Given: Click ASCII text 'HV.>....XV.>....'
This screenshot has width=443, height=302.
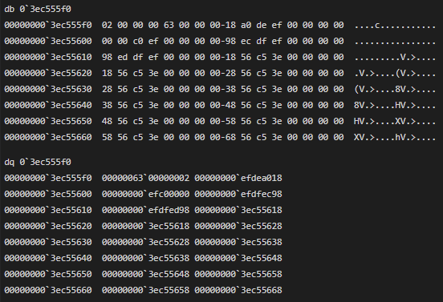Looking at the screenshot, I should pos(395,121).
